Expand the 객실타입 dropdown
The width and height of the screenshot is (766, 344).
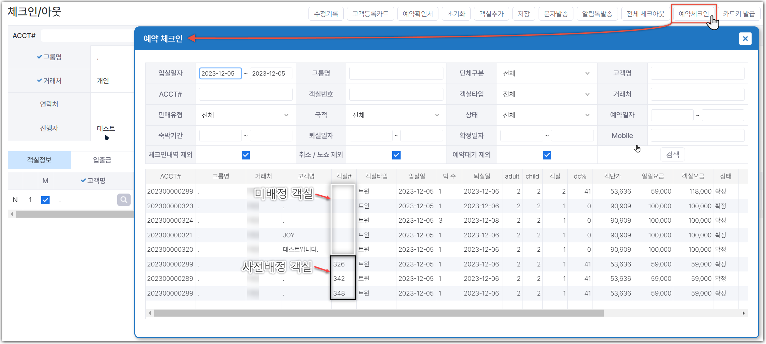(547, 94)
